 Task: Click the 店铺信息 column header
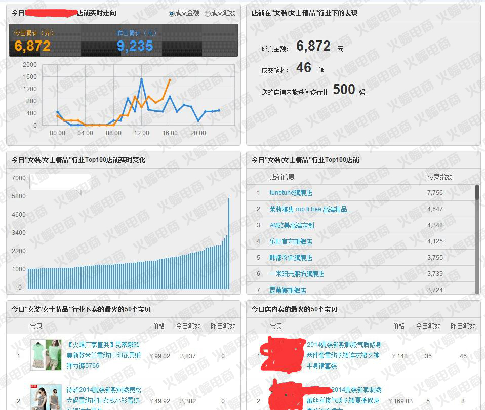[x=282, y=177]
